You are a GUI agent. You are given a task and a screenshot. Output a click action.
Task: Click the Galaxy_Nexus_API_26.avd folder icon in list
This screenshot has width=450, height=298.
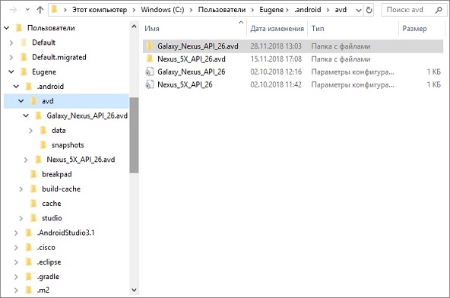[x=150, y=46]
